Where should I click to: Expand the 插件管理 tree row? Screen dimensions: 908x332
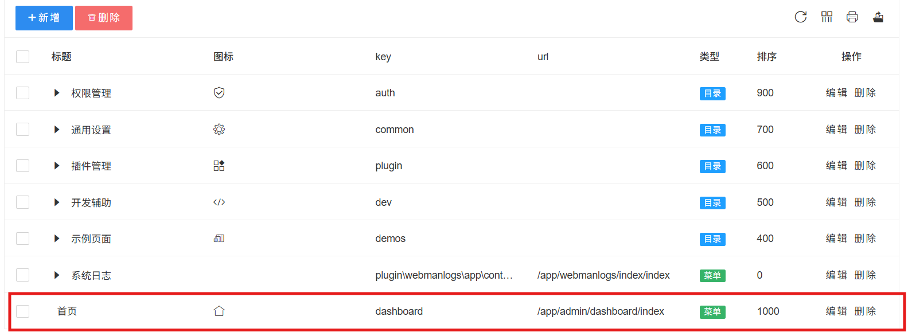click(x=57, y=166)
